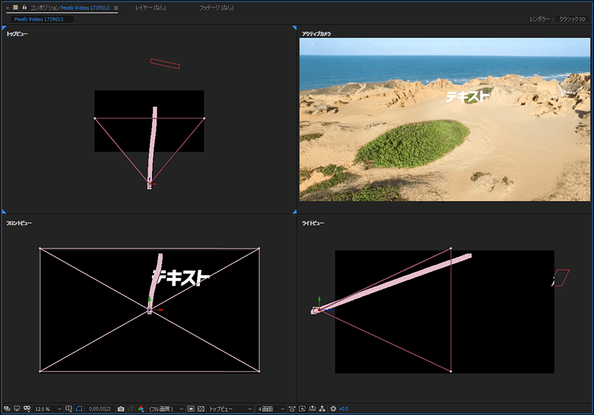The image size is (594, 415).
Task: Open the region of interest tool
Action: tap(191, 409)
